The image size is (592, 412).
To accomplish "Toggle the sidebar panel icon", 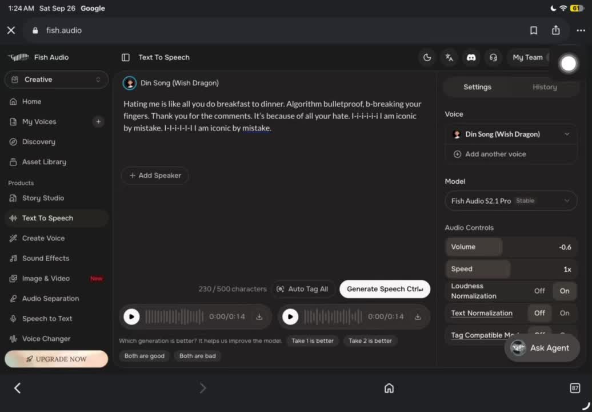I will pos(125,57).
